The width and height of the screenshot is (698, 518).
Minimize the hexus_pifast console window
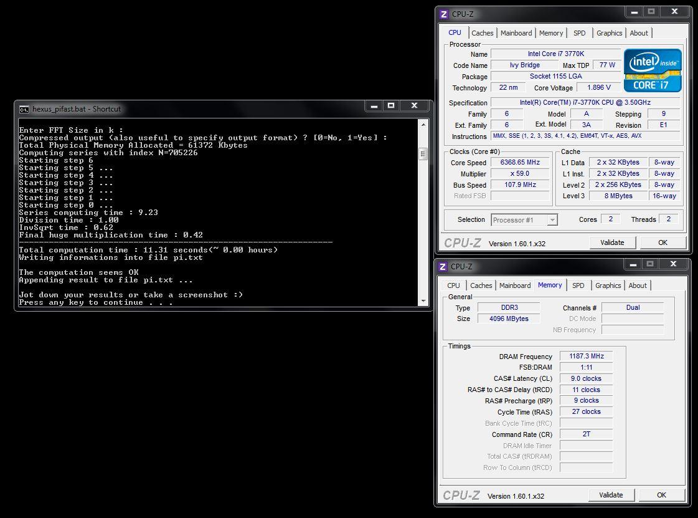pos(374,105)
